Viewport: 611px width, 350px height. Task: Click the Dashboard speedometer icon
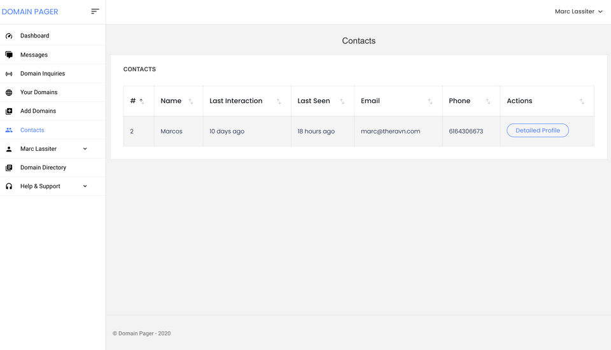point(9,36)
